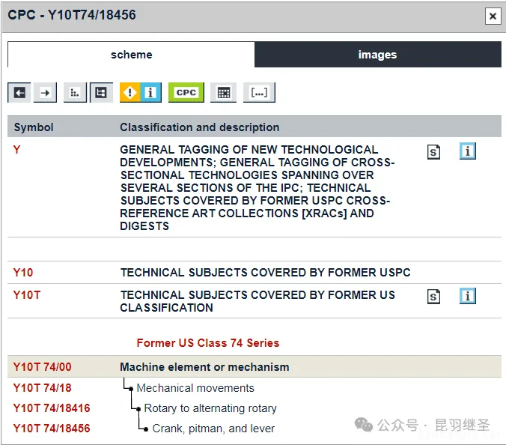Click the forward arrow navigation icon
506x445 pixels.
46,92
